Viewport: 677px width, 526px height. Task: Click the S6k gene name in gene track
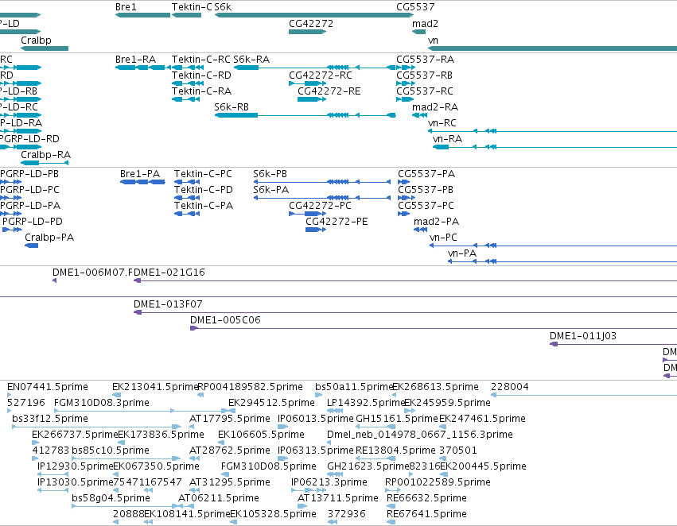(223, 7)
